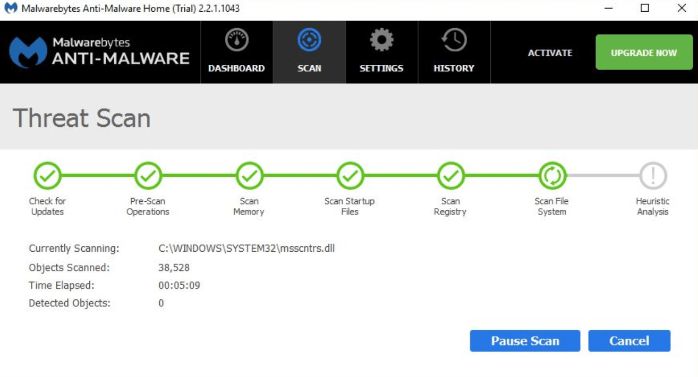Click the Dashboard gauge icon
698x377 pixels.
click(x=236, y=41)
